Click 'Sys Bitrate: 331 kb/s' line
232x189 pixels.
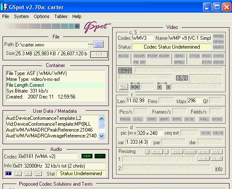(27, 91)
